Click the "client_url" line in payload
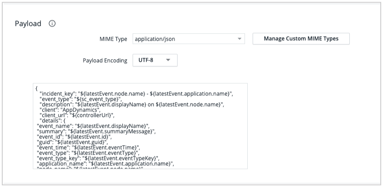The width and height of the screenshot is (383, 187). pos(77,115)
